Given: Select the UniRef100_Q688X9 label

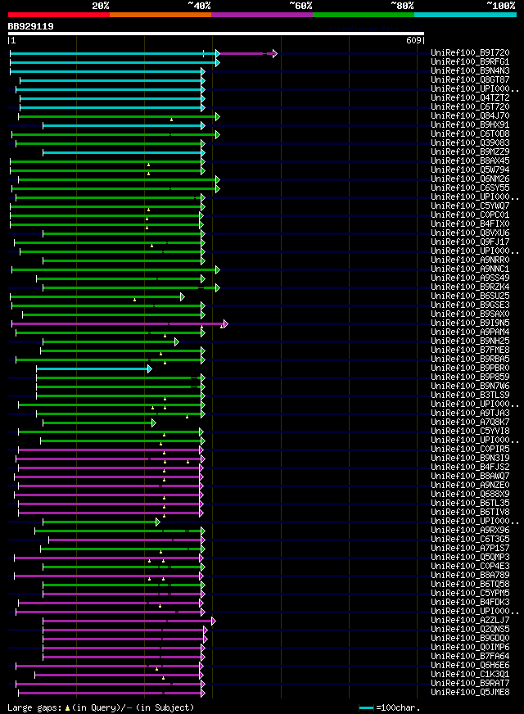Looking at the screenshot, I should pyautogui.click(x=470, y=495).
